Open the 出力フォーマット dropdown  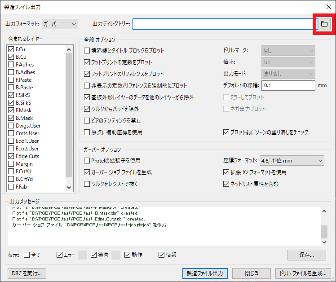(60, 24)
